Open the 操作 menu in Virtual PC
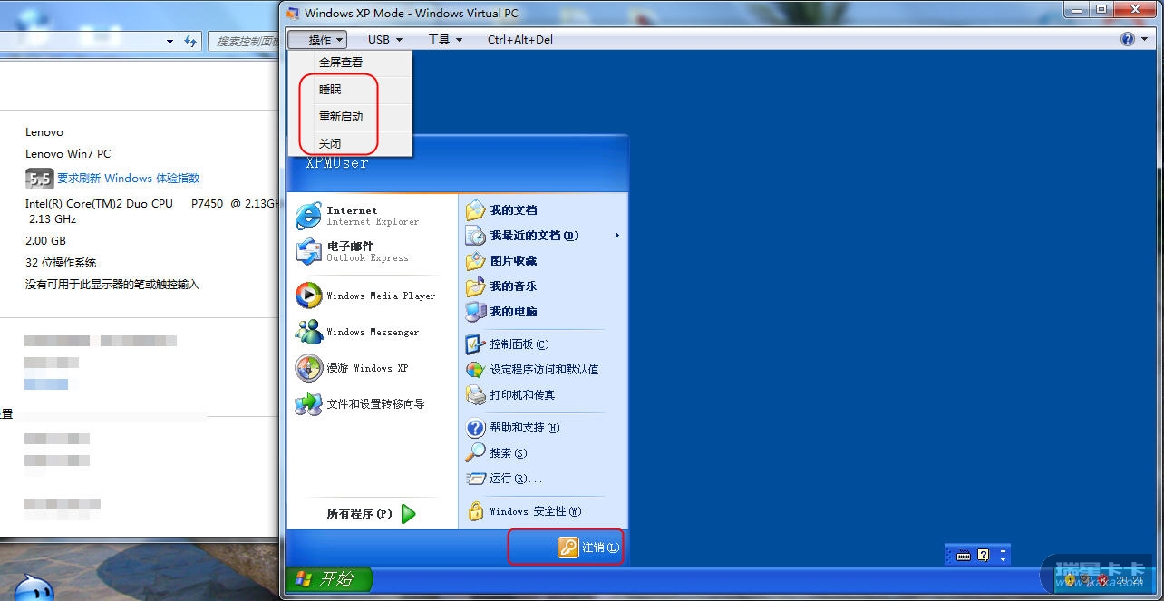 [x=317, y=39]
